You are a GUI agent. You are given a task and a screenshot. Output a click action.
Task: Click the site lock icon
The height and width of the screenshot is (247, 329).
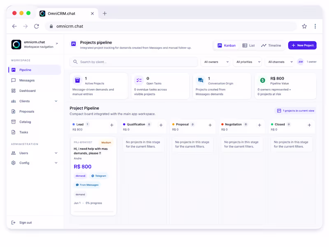click(51, 26)
